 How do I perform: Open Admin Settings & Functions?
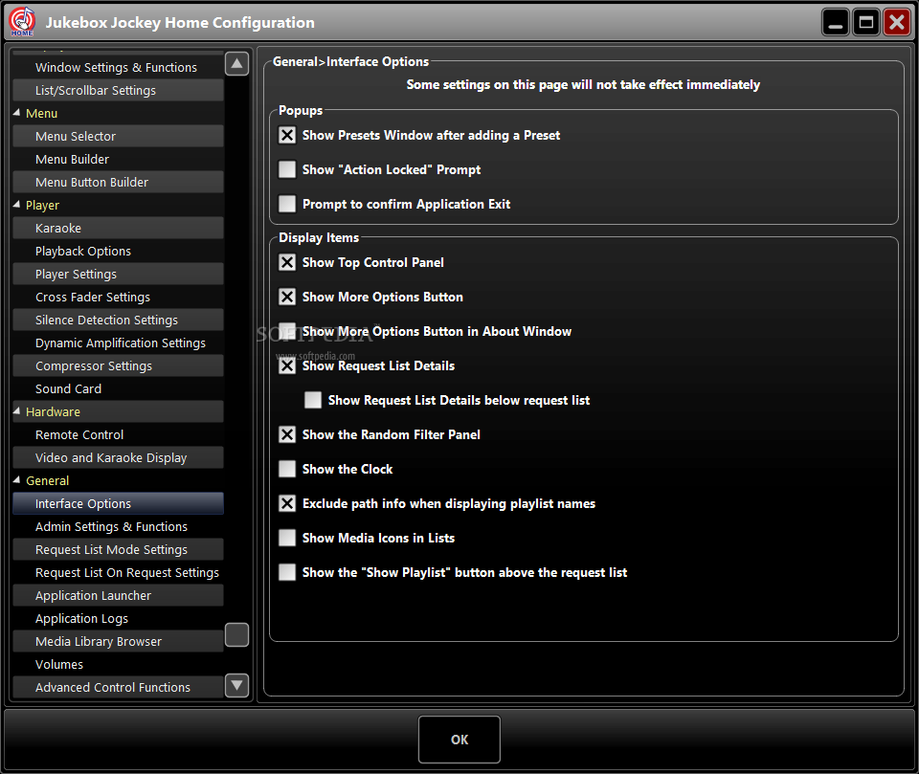pos(118,526)
